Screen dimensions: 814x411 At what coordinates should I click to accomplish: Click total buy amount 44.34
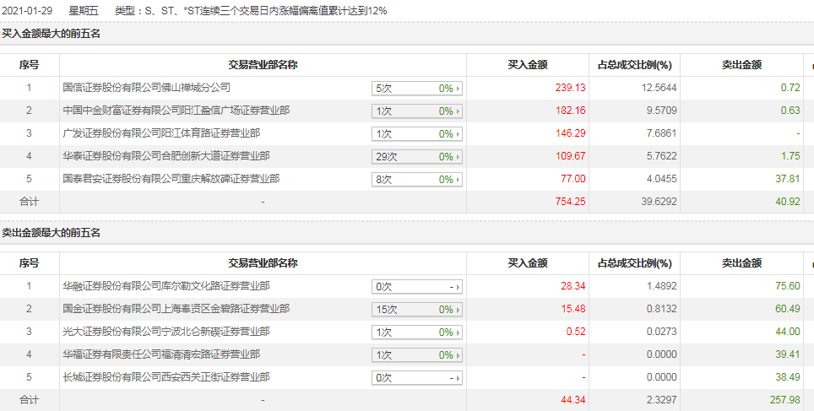pos(573,400)
